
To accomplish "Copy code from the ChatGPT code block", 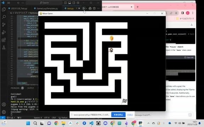I will [189, 58].
